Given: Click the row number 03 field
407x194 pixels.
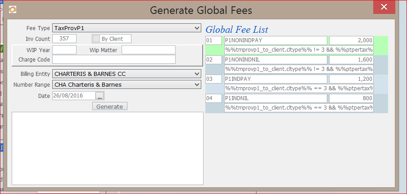Looking at the screenshot, I should (x=213, y=79).
